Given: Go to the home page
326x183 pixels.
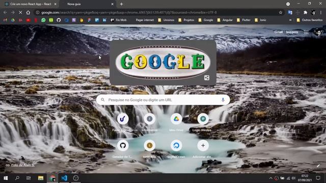Looking at the screenshot, I should coord(28,12).
